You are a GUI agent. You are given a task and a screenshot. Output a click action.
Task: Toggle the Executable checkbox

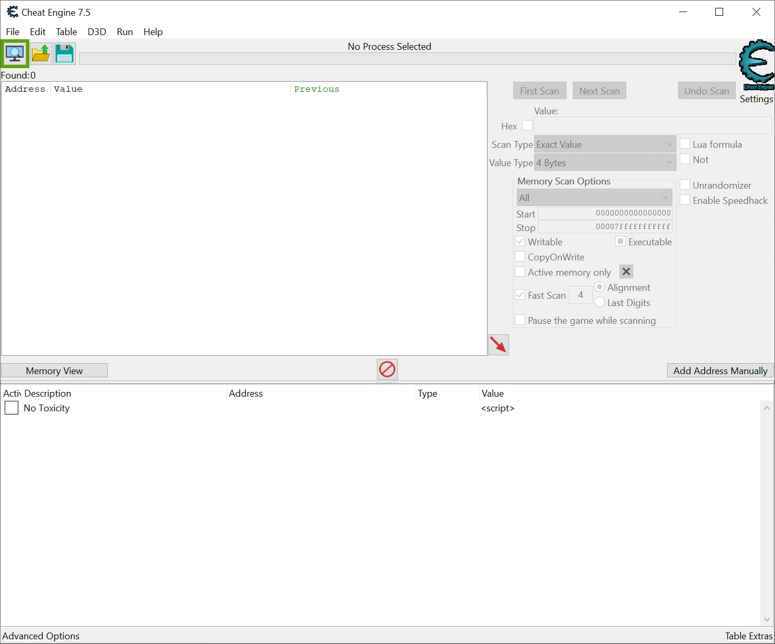[621, 242]
